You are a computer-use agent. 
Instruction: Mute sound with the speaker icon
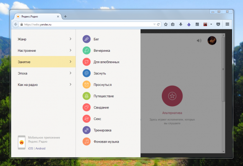tap(199, 41)
